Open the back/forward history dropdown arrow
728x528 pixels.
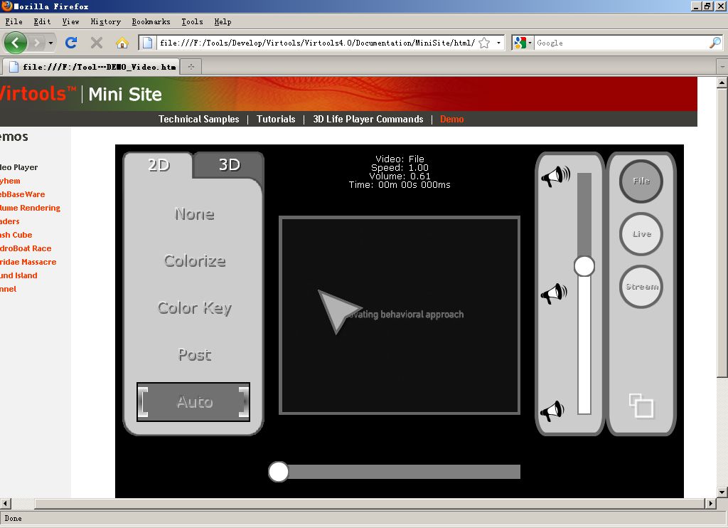(51, 43)
